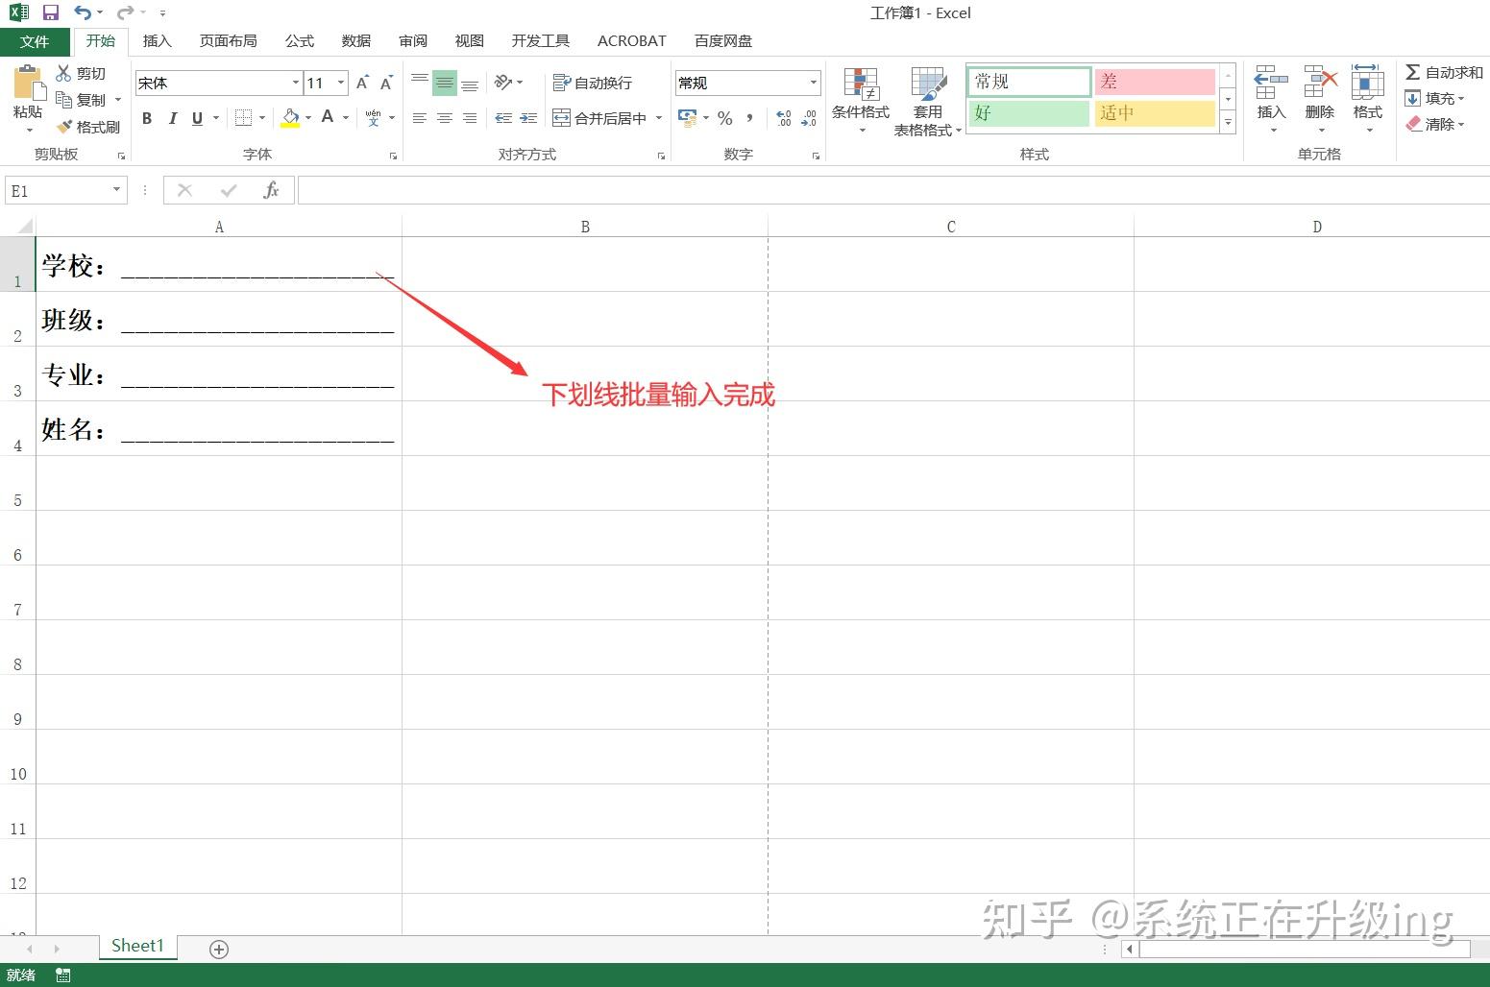Open Conditional Formatting (条件格式)

click(x=861, y=100)
